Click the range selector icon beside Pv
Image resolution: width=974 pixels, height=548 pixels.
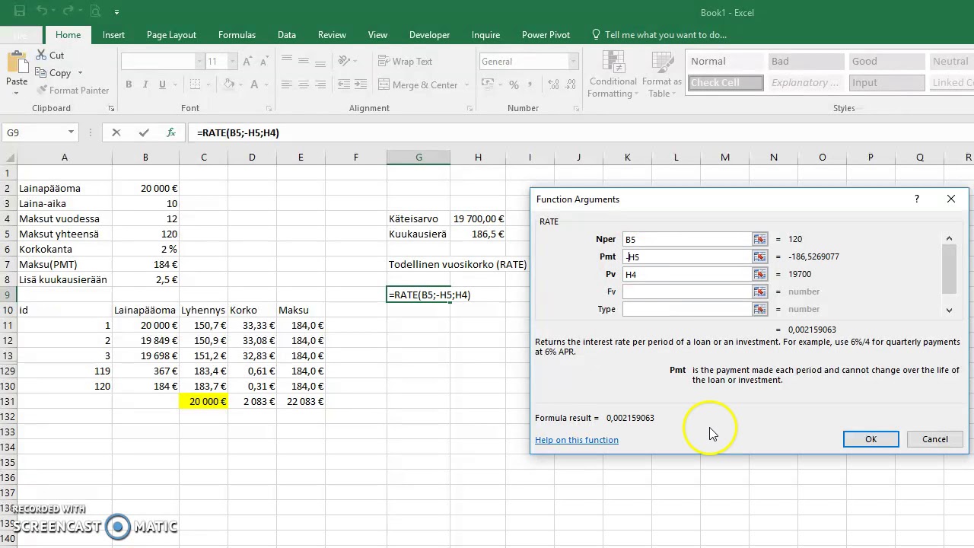point(759,274)
